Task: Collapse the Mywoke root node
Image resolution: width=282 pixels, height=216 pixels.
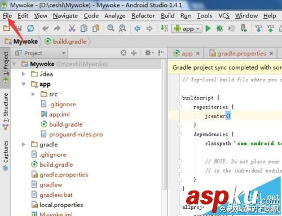Action: [14, 64]
